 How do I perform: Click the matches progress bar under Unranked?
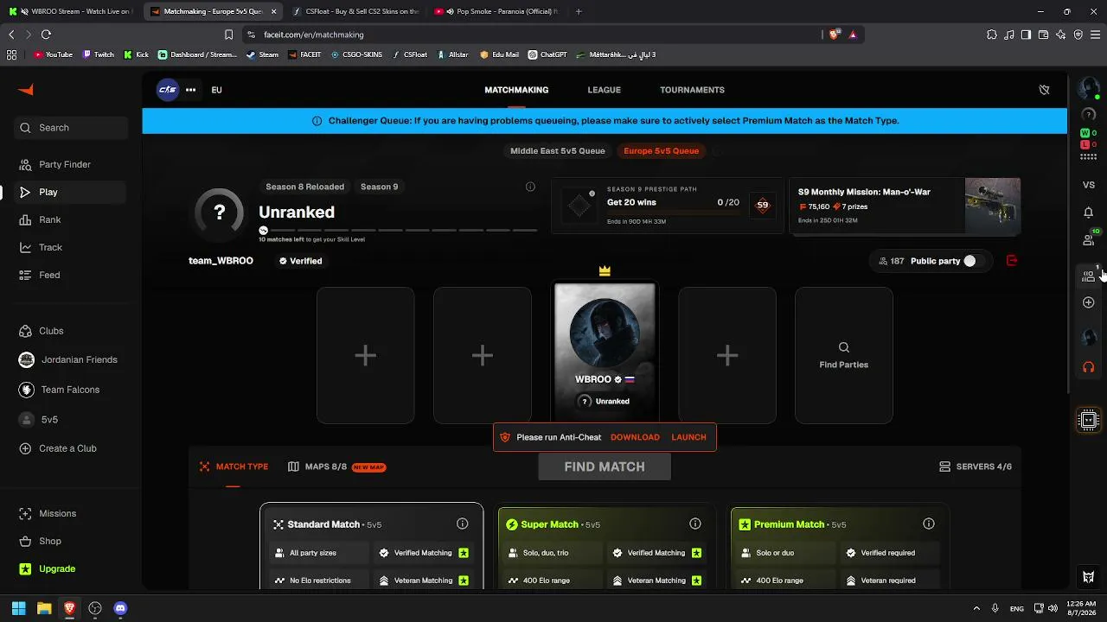click(399, 231)
